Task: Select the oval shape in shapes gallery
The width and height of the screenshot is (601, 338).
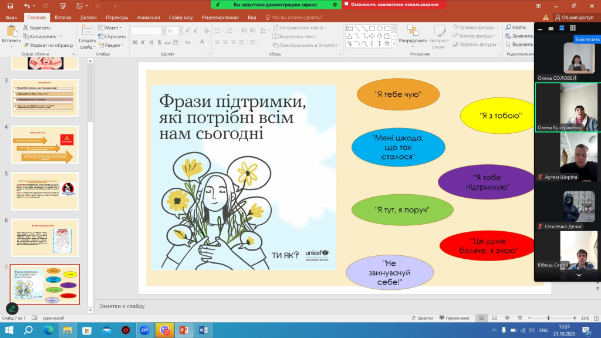Action: tap(380, 28)
